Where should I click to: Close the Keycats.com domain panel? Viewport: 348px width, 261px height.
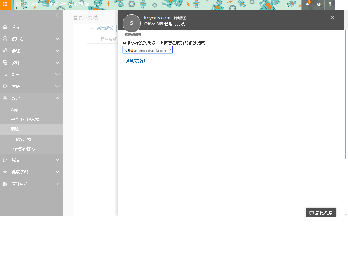(332, 18)
